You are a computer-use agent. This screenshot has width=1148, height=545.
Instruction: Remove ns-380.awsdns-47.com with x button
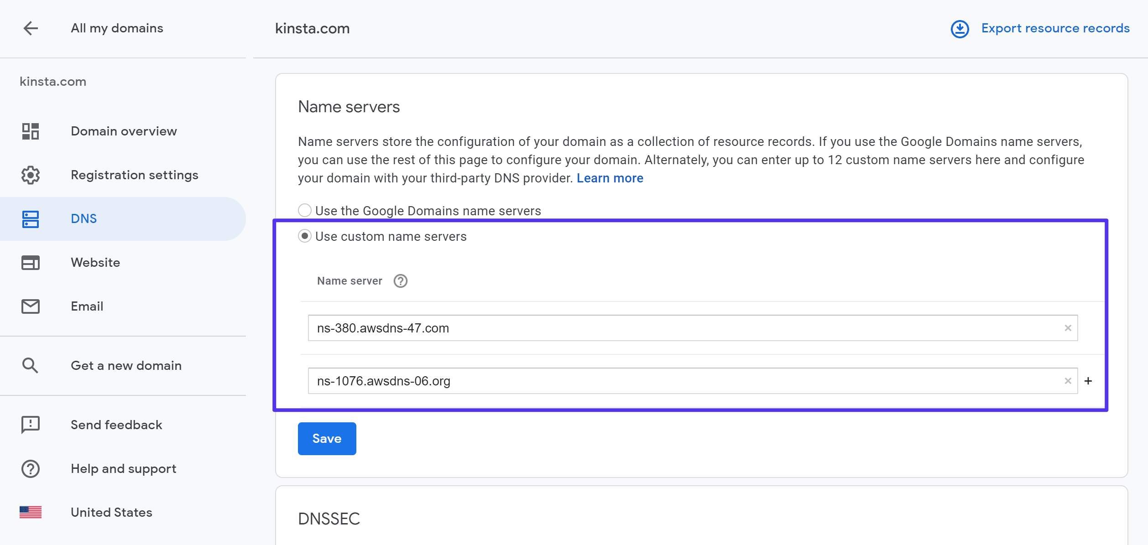[1067, 328]
